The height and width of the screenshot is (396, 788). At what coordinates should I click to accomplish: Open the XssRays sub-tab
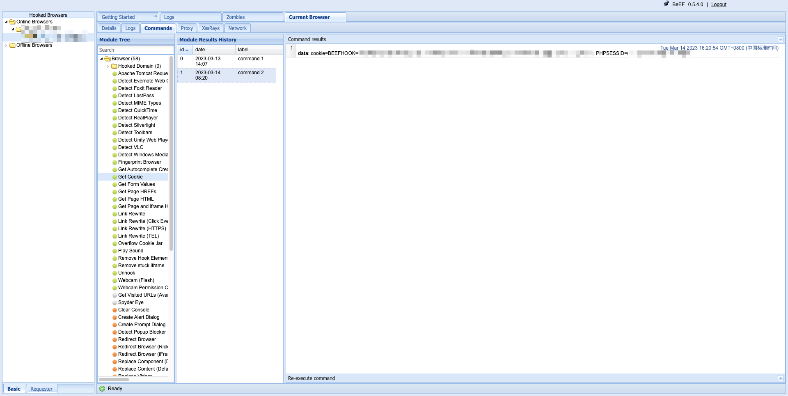click(x=211, y=28)
